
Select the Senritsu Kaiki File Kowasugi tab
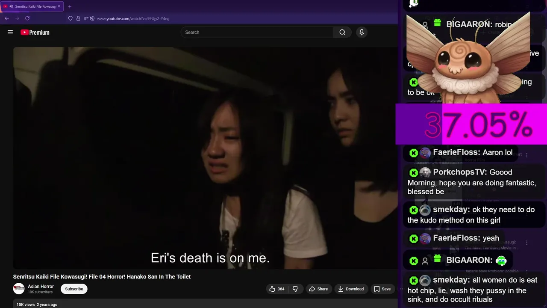click(x=32, y=6)
